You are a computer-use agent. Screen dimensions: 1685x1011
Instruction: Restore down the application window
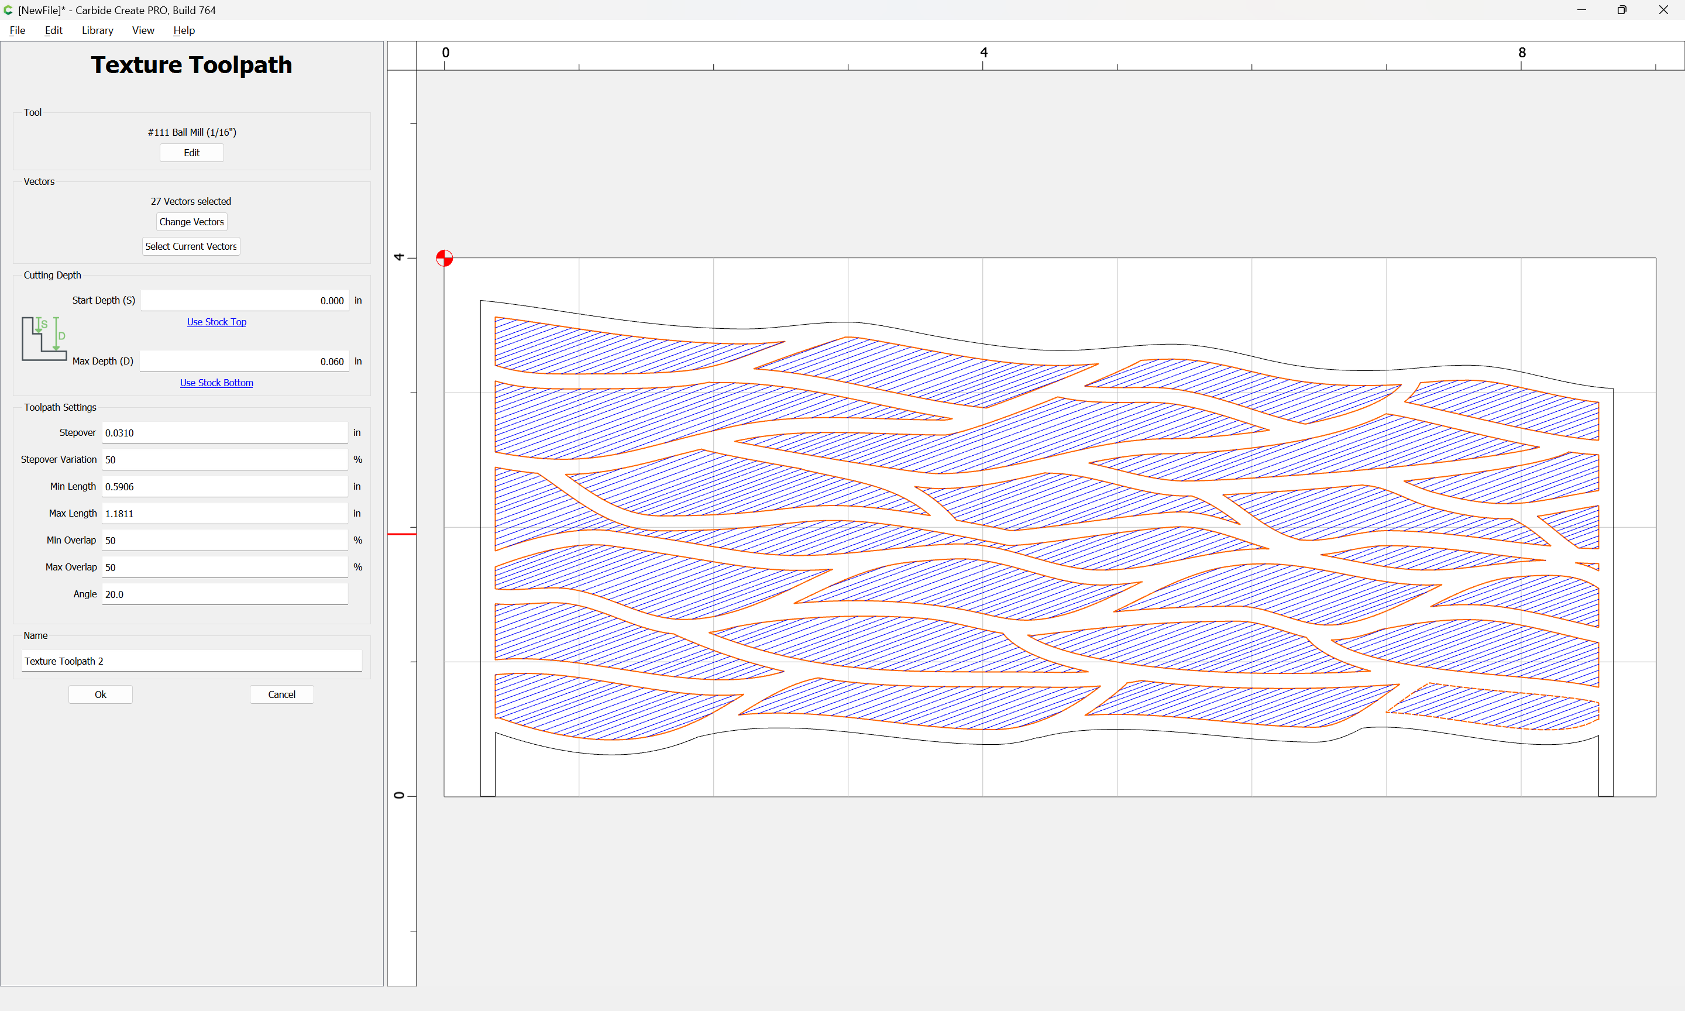(1621, 10)
